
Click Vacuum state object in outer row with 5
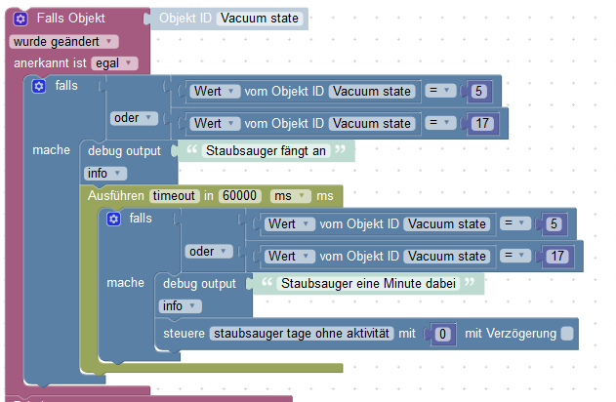click(x=372, y=91)
